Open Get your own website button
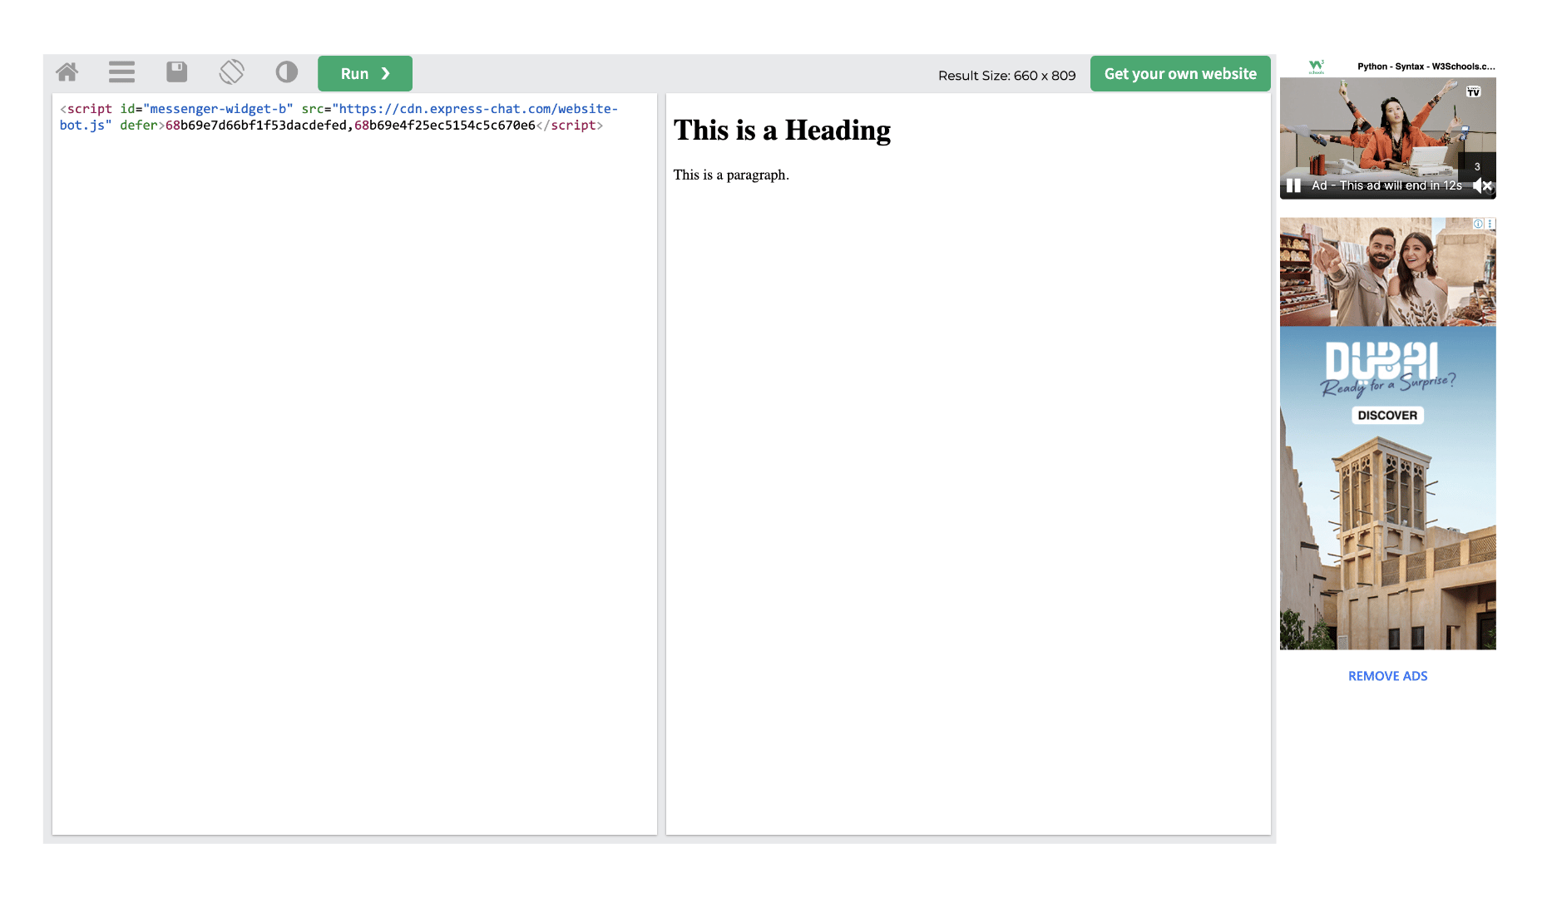Viewport: 1552px width, 898px height. [x=1180, y=73]
